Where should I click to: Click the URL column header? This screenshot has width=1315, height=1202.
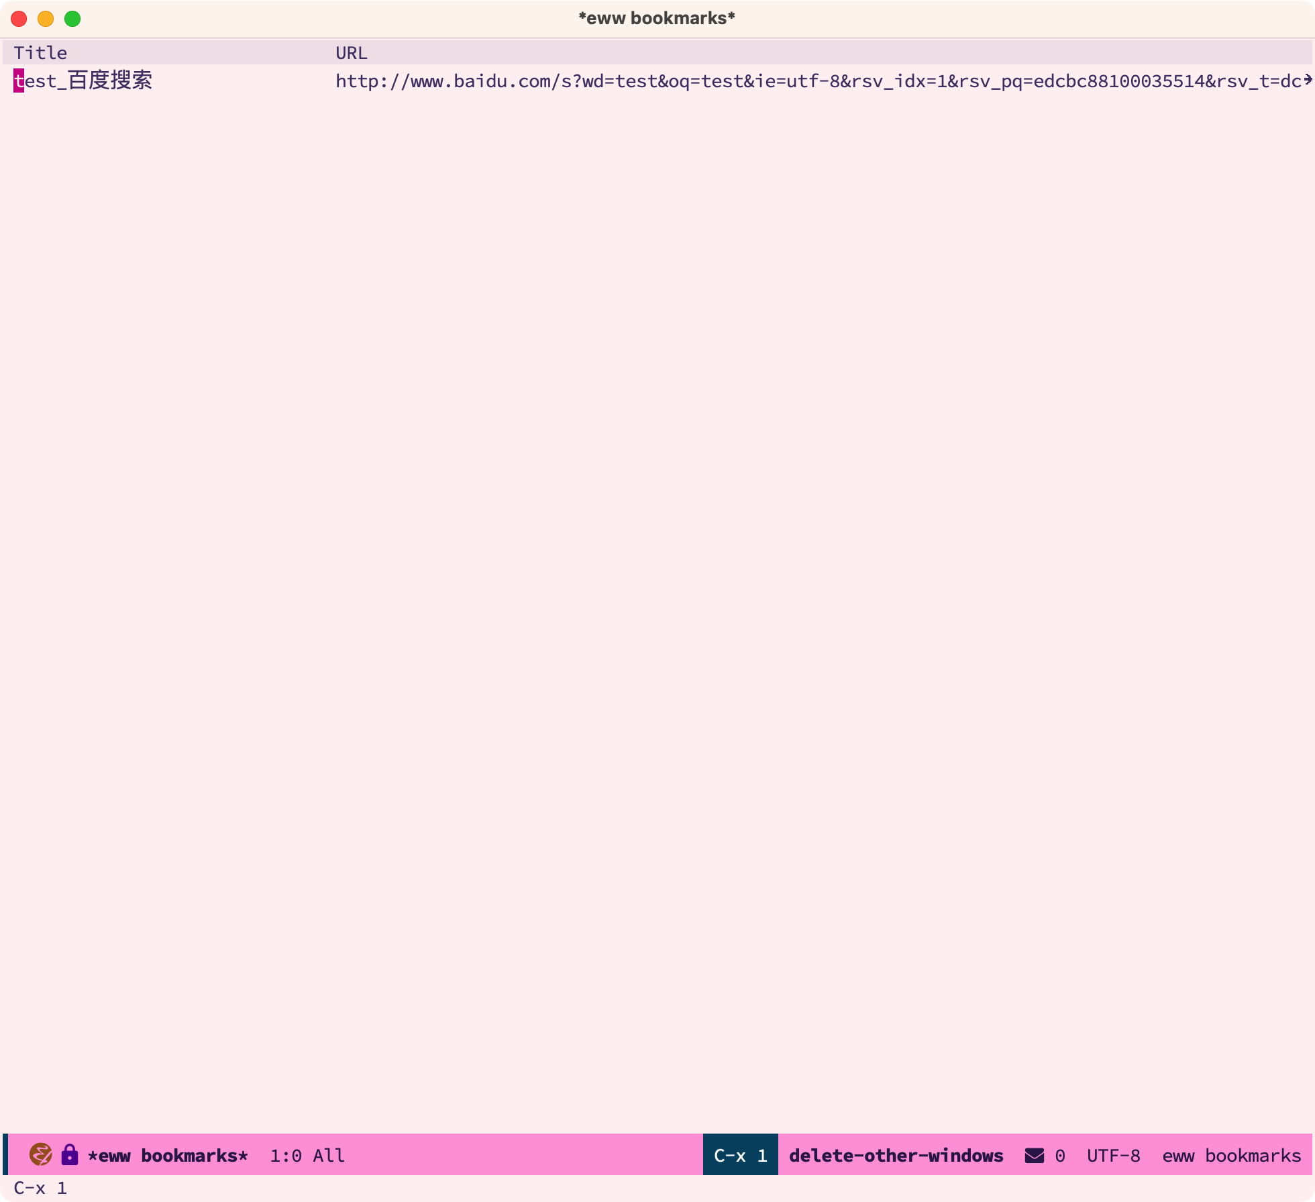(x=352, y=53)
